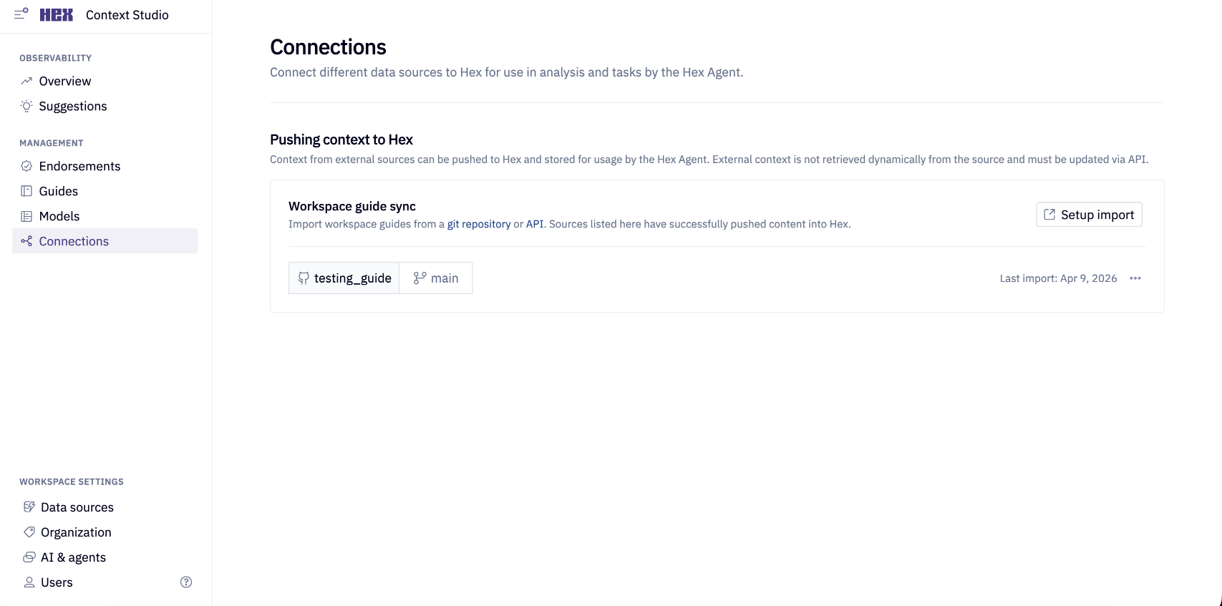Open the three-dot overflow menu for the import

(1135, 278)
